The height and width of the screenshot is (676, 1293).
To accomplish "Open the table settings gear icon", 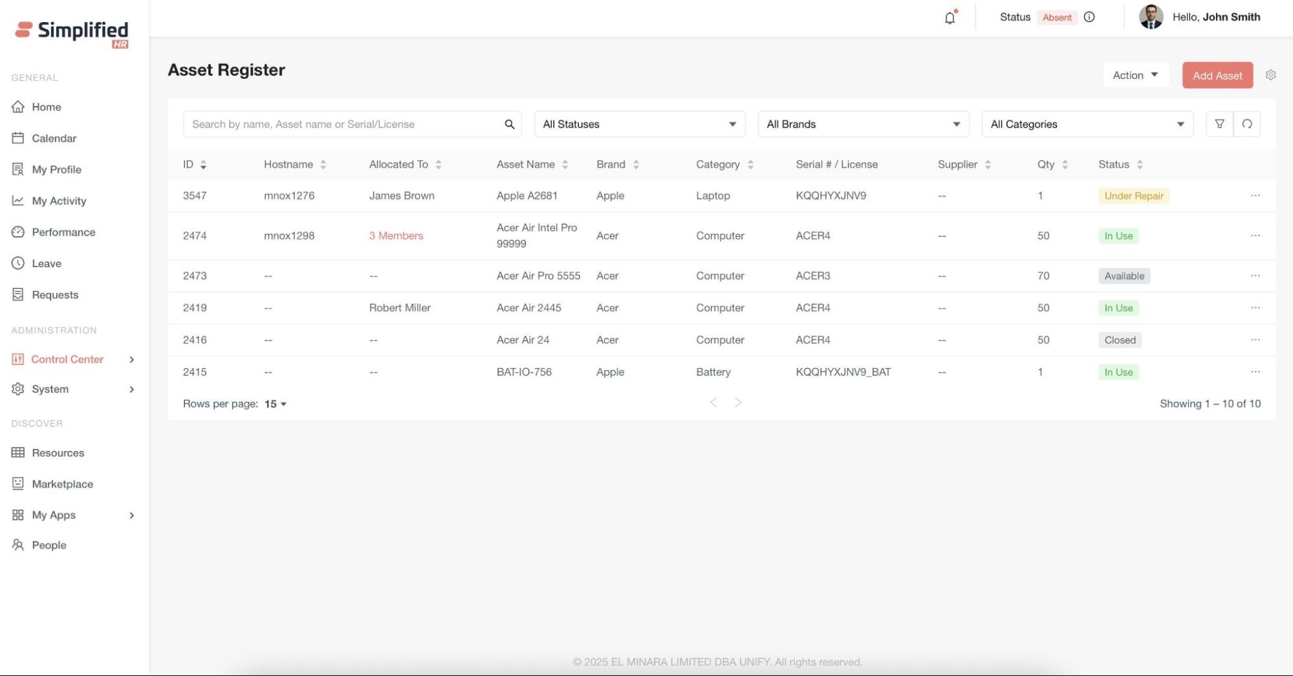I will [1270, 75].
